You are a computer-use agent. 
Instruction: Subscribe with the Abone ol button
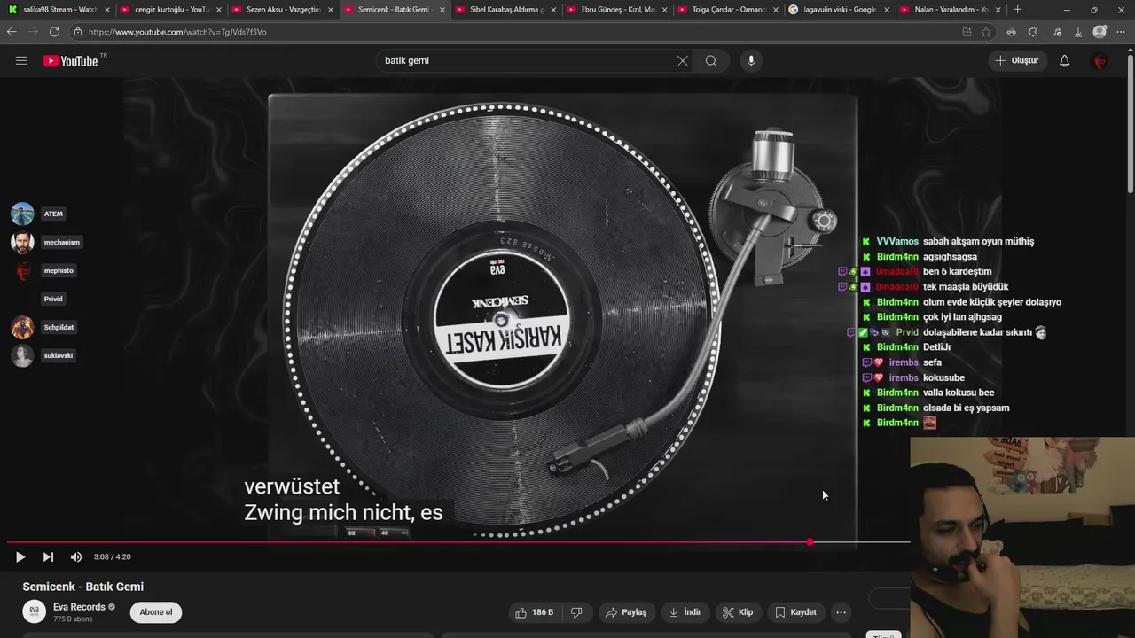(x=156, y=612)
